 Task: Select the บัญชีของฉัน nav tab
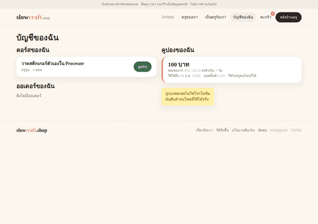point(243,17)
